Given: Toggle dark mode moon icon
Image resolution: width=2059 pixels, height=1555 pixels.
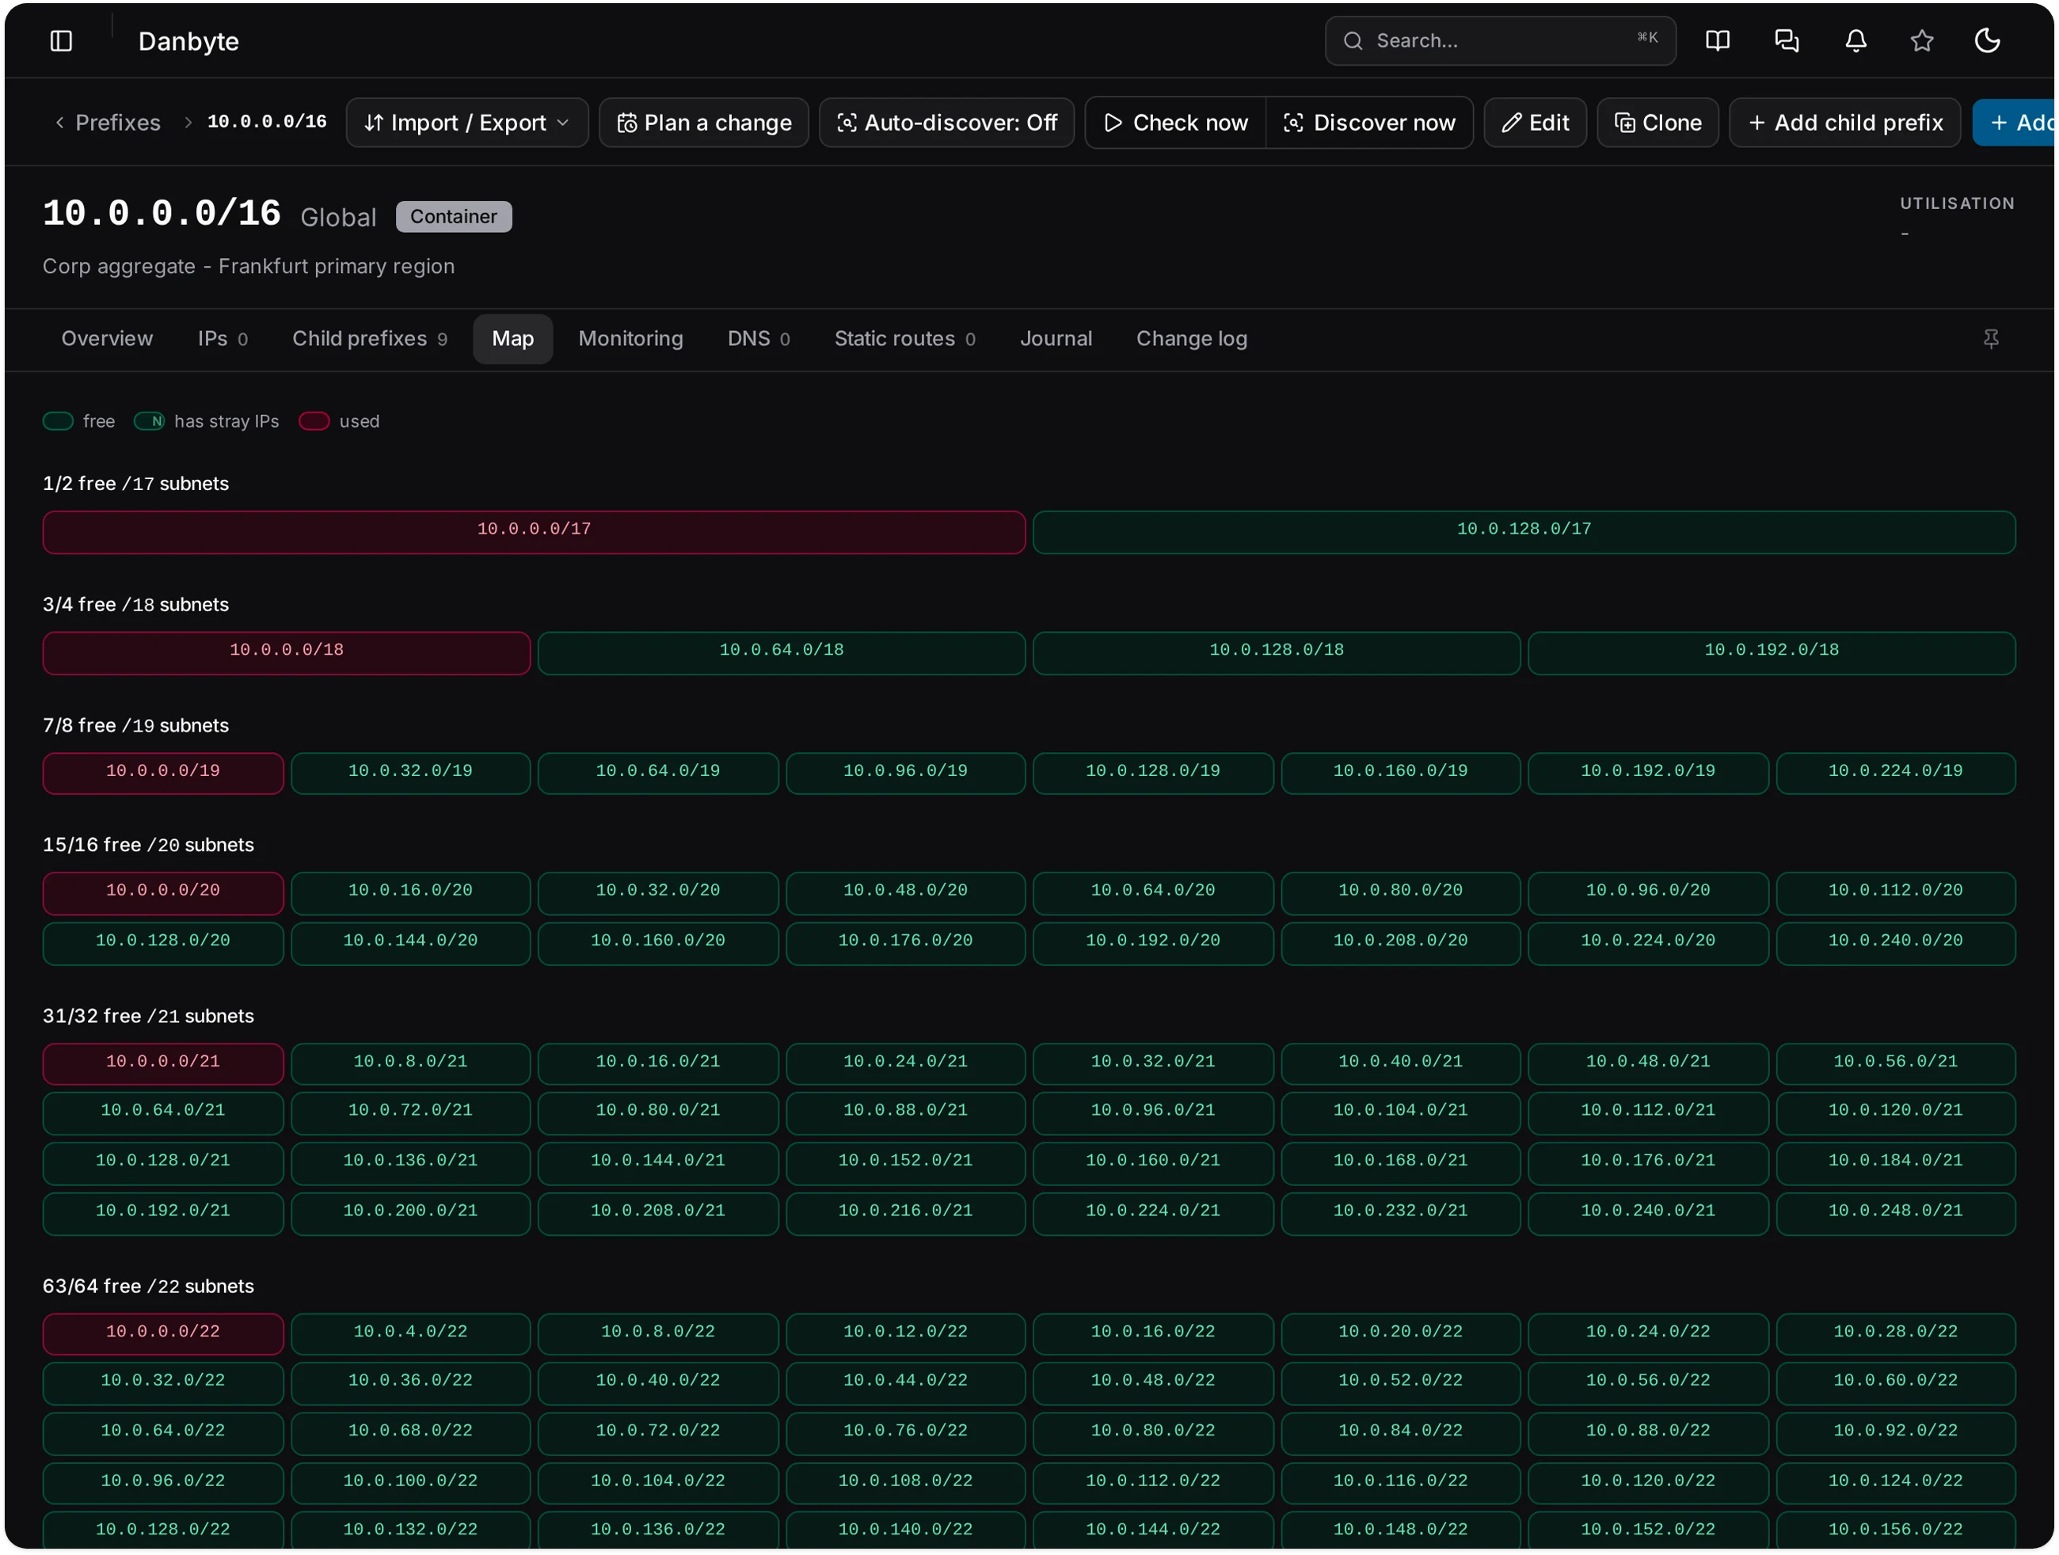Looking at the screenshot, I should 1987,41.
